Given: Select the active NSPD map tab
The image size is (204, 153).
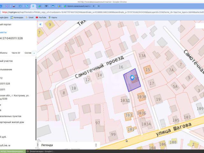Looking at the screenshot, I should (33, 6).
